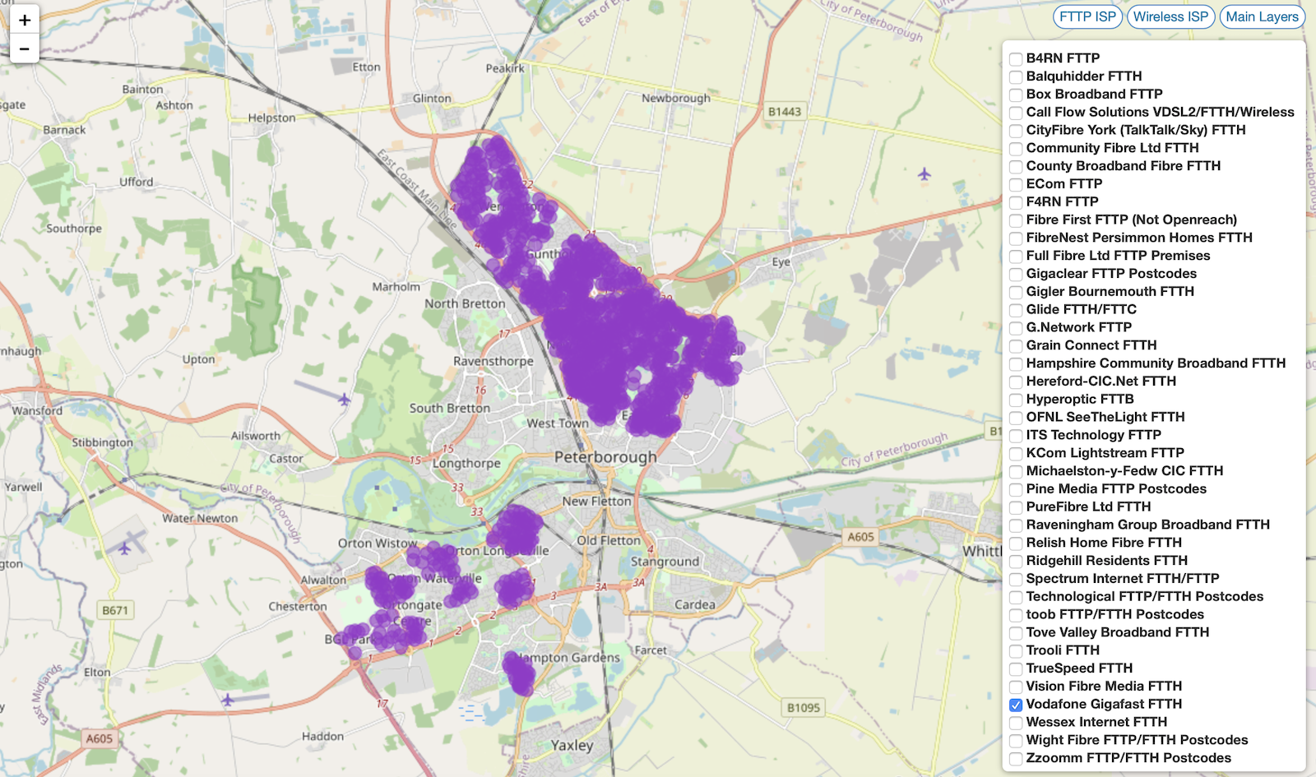This screenshot has height=777, width=1316.
Task: Click the Stanground map label
Action: point(665,562)
